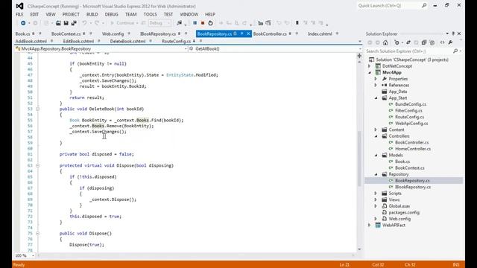Open the PROJECT menu

[71, 14]
